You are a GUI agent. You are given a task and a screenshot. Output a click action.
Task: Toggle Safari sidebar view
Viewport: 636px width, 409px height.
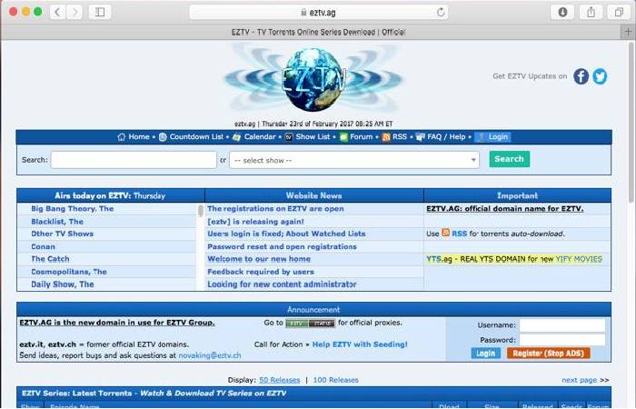[98, 12]
